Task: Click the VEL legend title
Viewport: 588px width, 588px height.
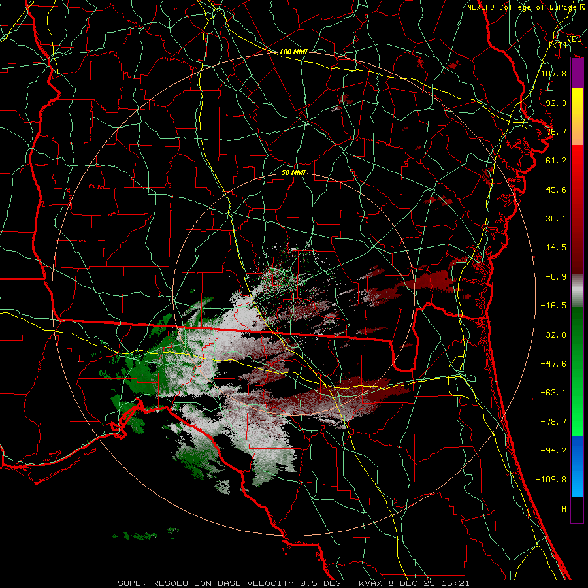Action: click(574, 39)
